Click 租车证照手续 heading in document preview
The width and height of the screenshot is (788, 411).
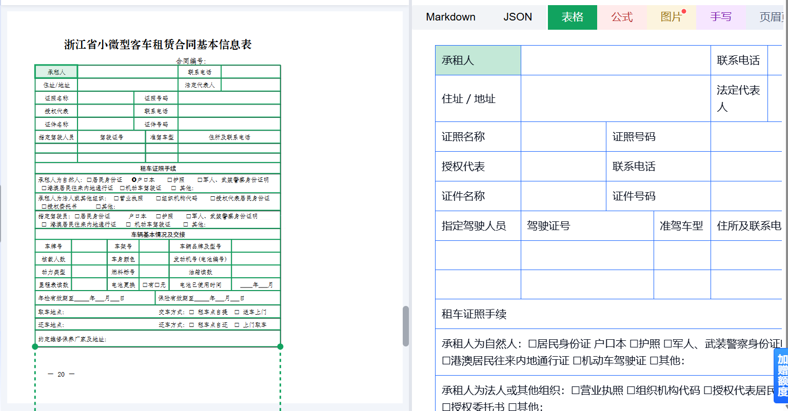(158, 168)
